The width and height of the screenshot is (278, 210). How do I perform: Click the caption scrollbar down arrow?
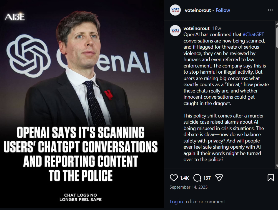(277, 166)
